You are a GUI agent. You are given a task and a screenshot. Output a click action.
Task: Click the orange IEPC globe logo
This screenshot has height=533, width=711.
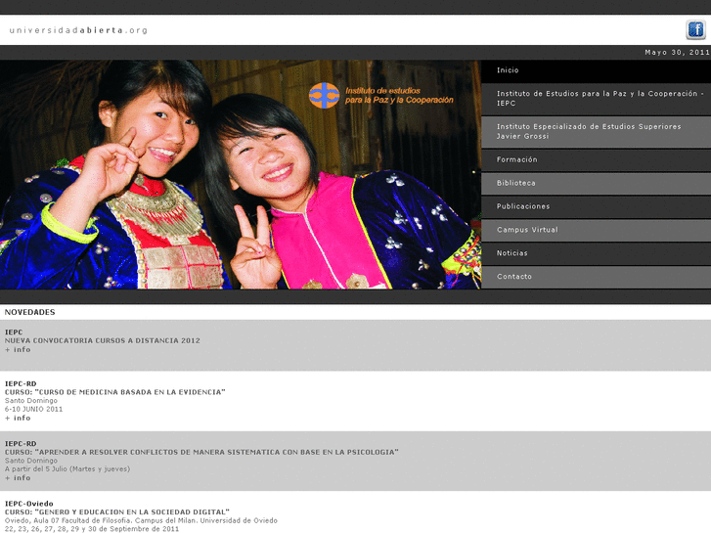coord(325,95)
